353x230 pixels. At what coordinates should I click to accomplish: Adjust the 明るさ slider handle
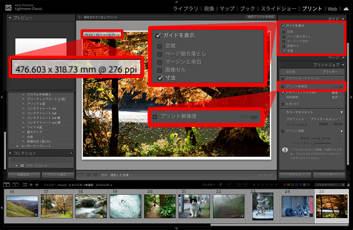coord(321,139)
